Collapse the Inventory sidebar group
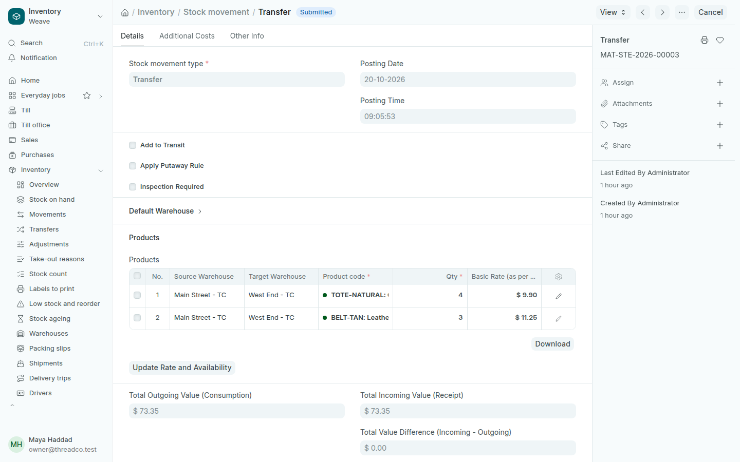Viewport: 740px width, 462px height. pyautogui.click(x=101, y=170)
